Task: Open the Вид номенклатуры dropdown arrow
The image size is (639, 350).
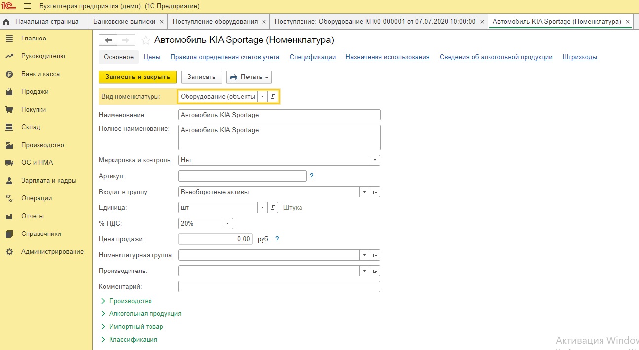Action: [263, 97]
